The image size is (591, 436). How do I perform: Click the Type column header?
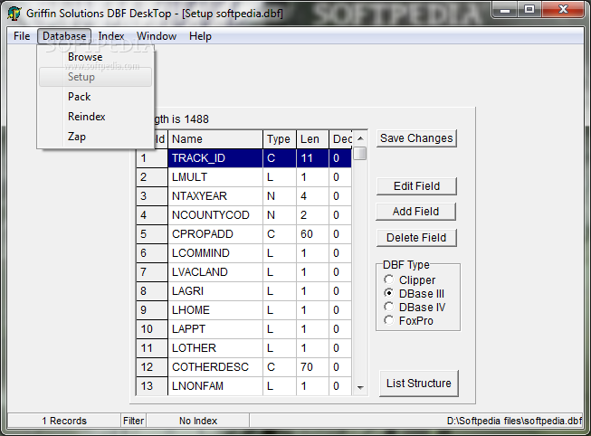pos(280,139)
